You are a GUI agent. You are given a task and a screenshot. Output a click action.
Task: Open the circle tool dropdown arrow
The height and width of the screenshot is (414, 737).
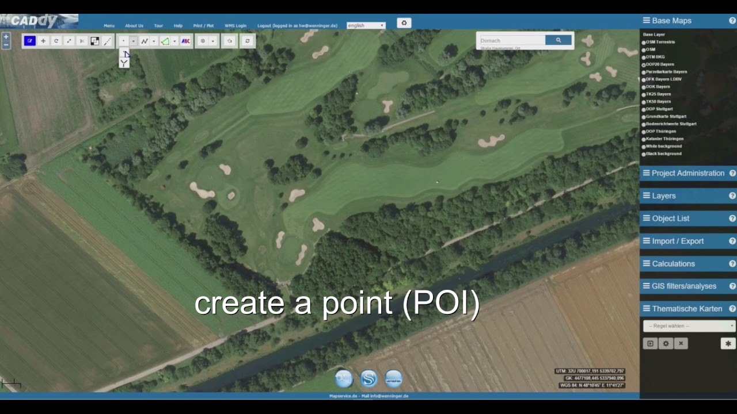(213, 41)
